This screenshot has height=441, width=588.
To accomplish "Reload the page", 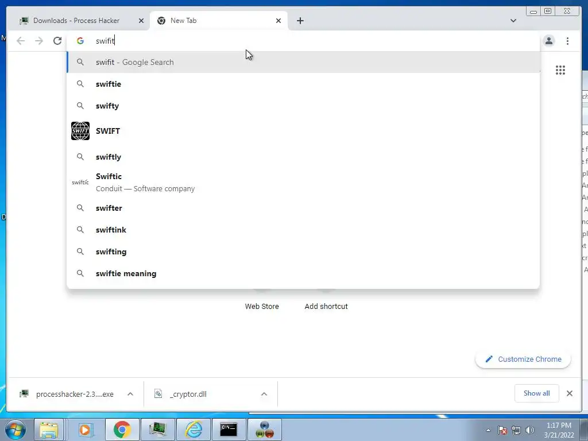I will tap(57, 41).
